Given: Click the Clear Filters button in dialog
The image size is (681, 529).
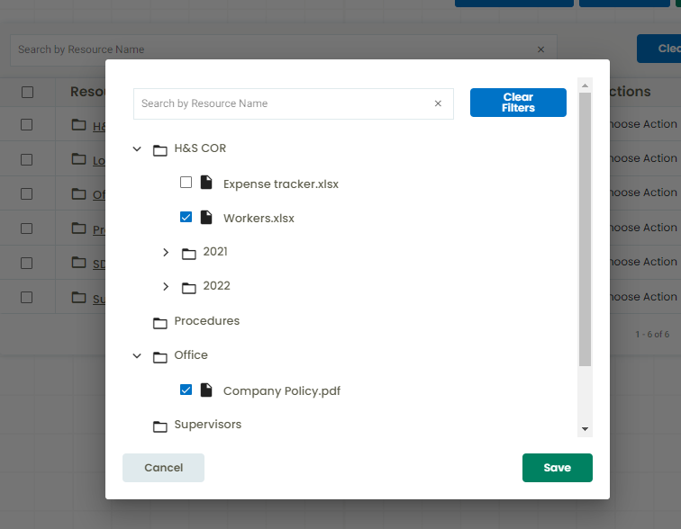Looking at the screenshot, I should (518, 103).
